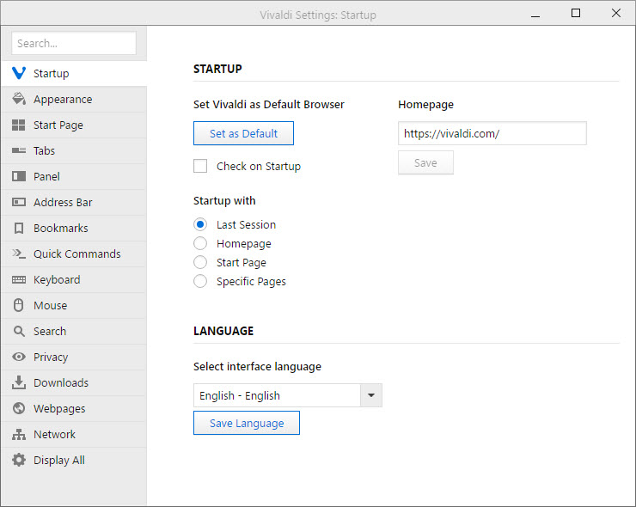
Task: Click the Bookmarks ribbon icon
Action: (19, 228)
